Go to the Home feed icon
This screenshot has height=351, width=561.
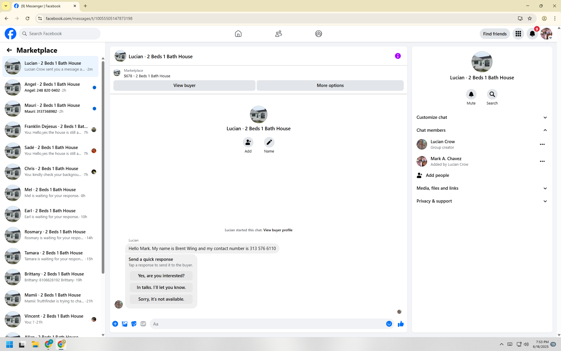click(238, 34)
